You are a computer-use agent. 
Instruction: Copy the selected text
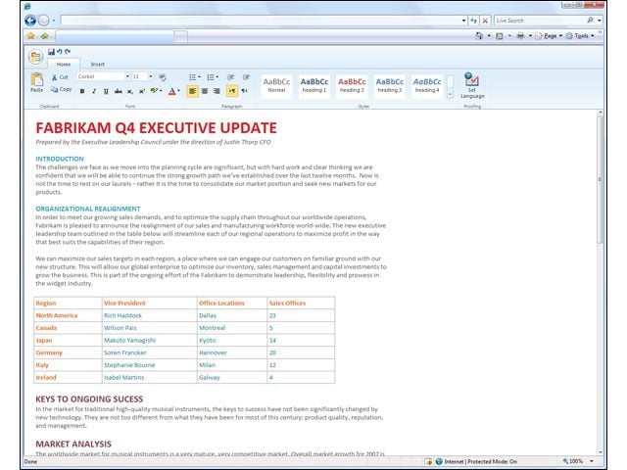[61, 89]
